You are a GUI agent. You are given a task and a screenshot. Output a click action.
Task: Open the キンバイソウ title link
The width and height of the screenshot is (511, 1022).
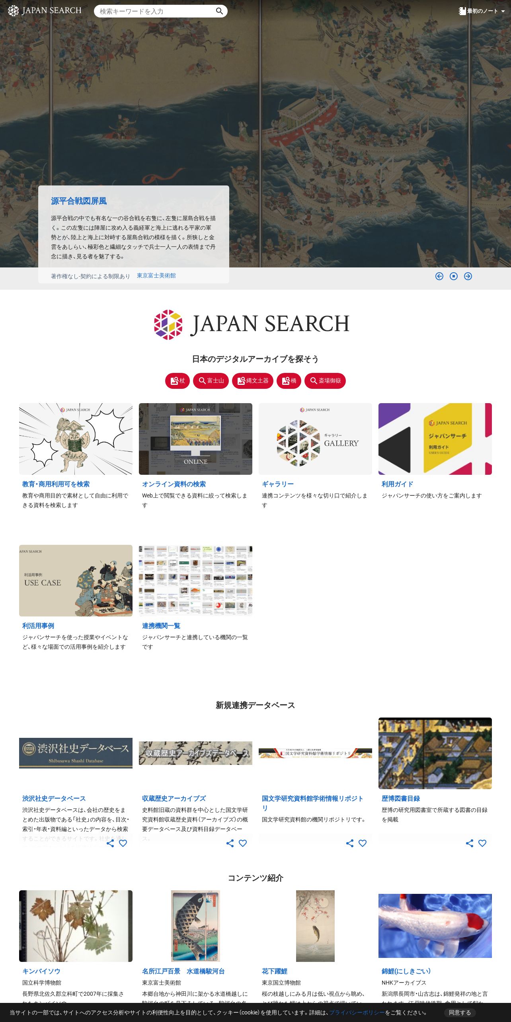pos(41,971)
